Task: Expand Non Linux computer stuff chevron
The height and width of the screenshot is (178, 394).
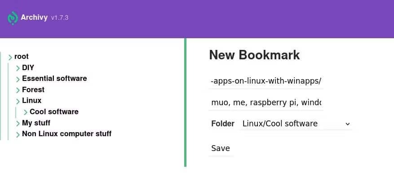Action: [x=18, y=134]
